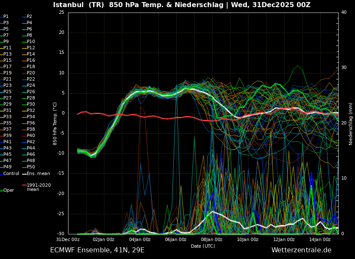Select the 1991-2020 mean legend entry
The width and height of the screenshot is (355, 259).
coord(37,187)
